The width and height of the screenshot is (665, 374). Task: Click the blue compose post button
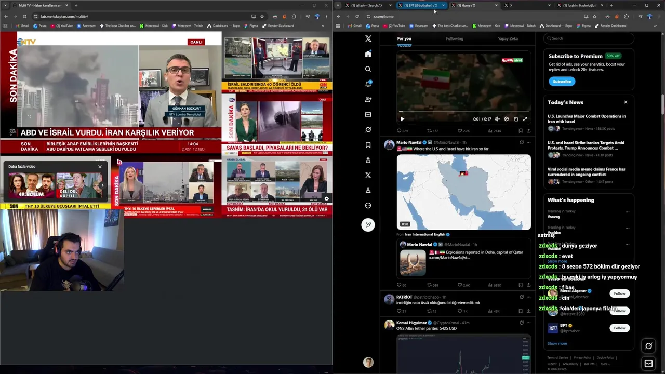(x=368, y=224)
